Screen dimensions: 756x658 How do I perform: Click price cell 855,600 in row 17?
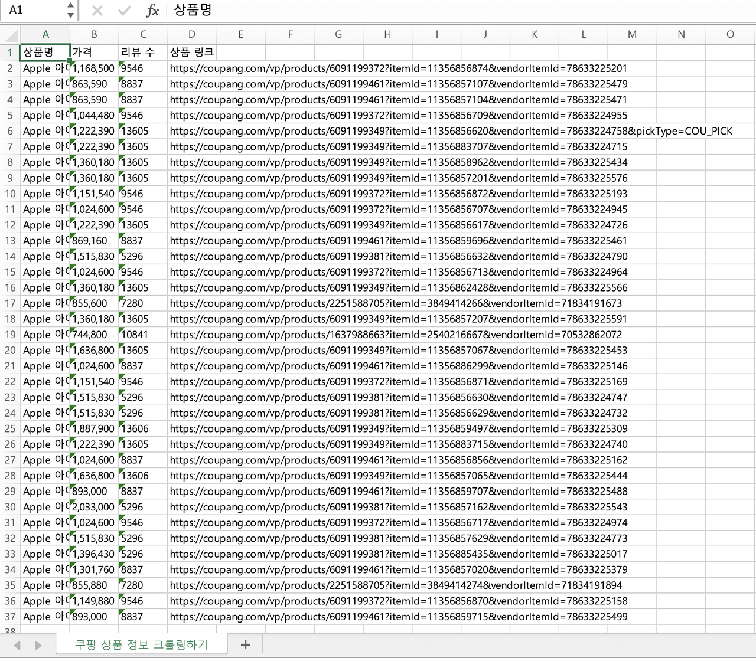pyautogui.click(x=94, y=303)
